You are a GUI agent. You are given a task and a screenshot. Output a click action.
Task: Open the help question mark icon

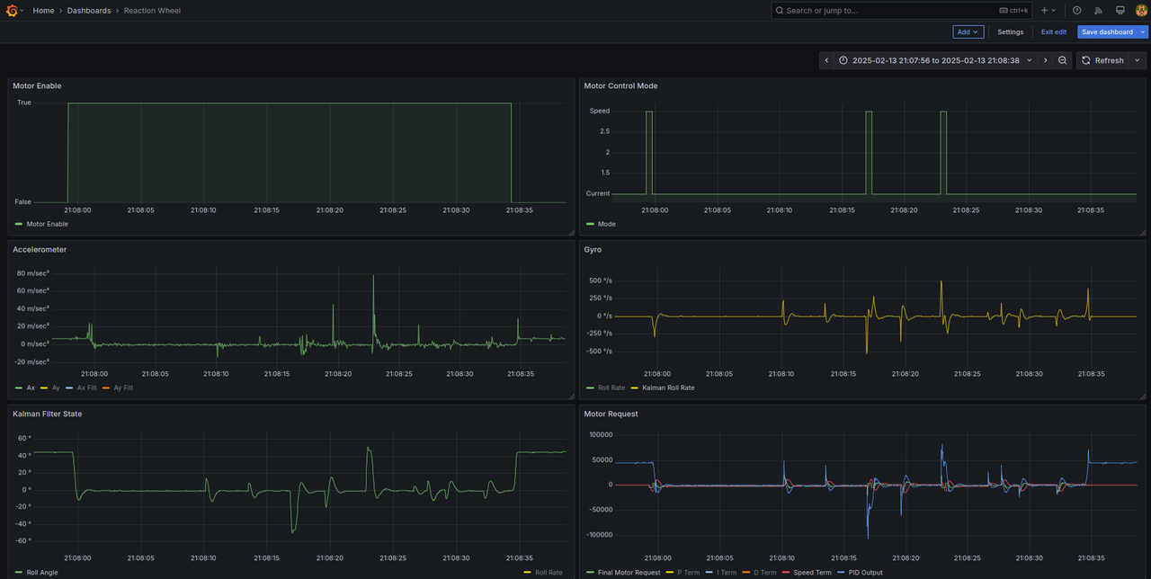pyautogui.click(x=1077, y=11)
